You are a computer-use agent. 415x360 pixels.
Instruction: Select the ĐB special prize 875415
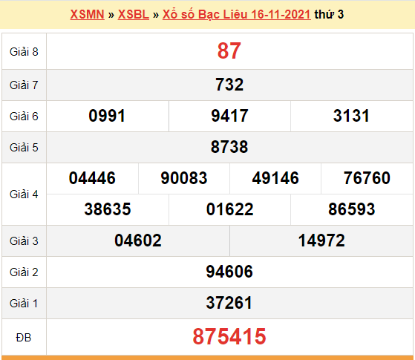pos(229,337)
